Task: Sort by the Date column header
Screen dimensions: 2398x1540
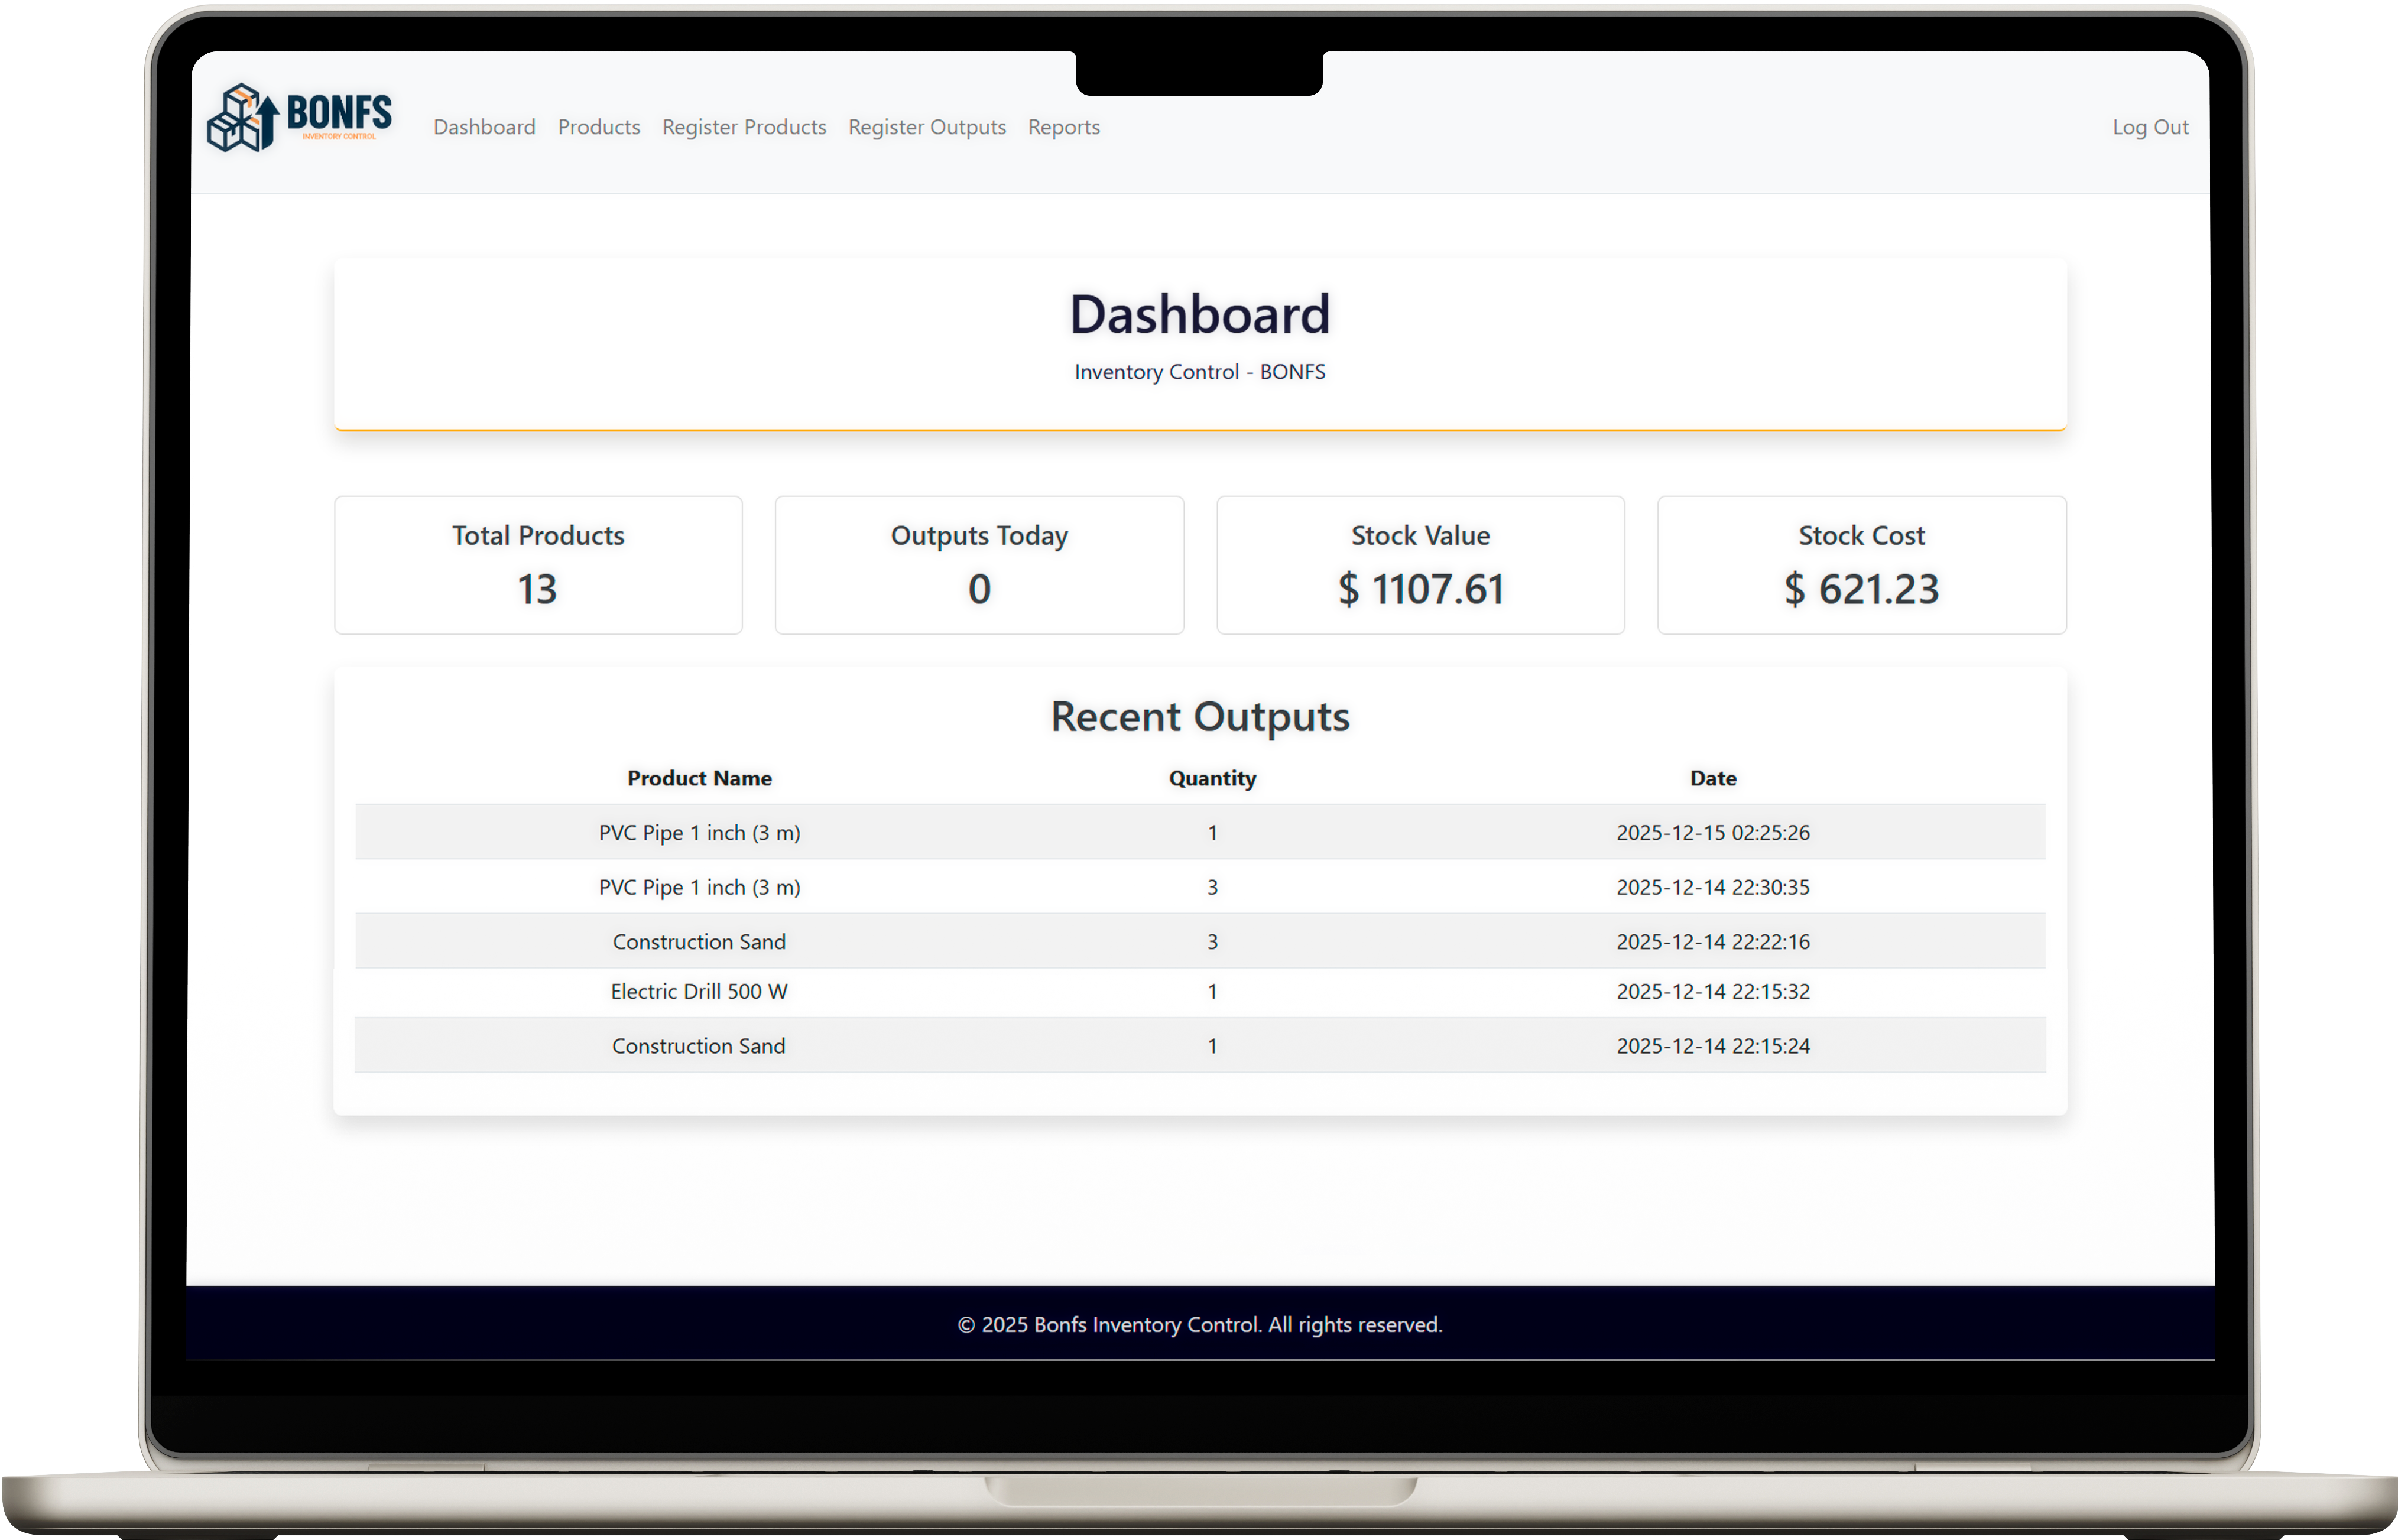Action: pos(1713,778)
